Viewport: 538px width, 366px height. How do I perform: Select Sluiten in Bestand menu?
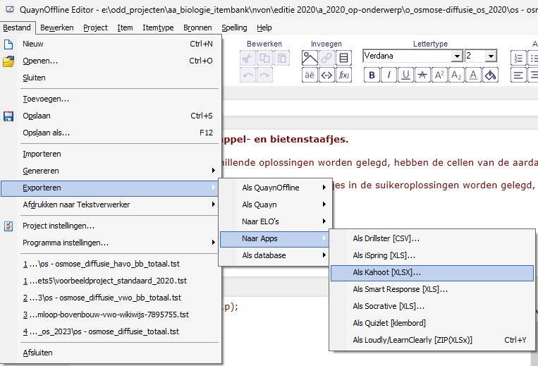110,78
